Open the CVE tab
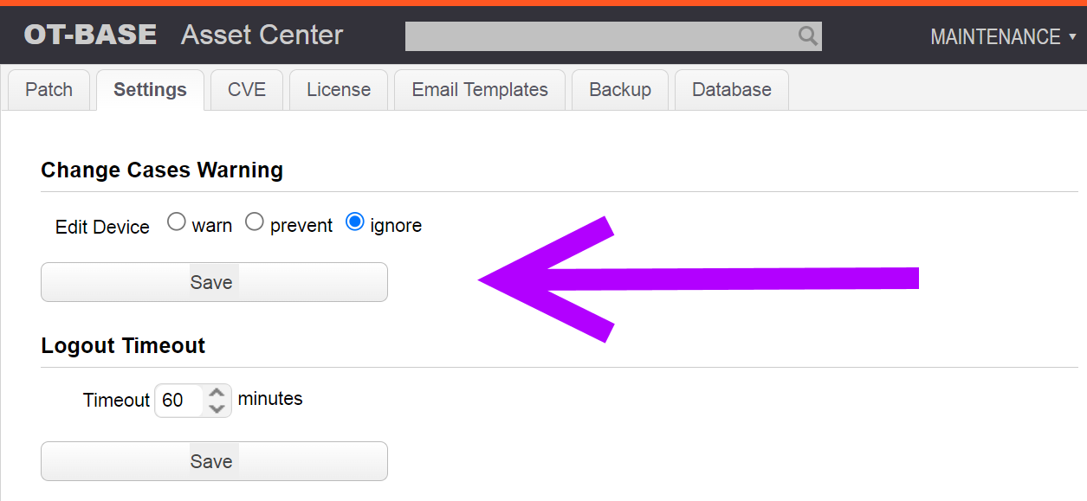 [247, 90]
